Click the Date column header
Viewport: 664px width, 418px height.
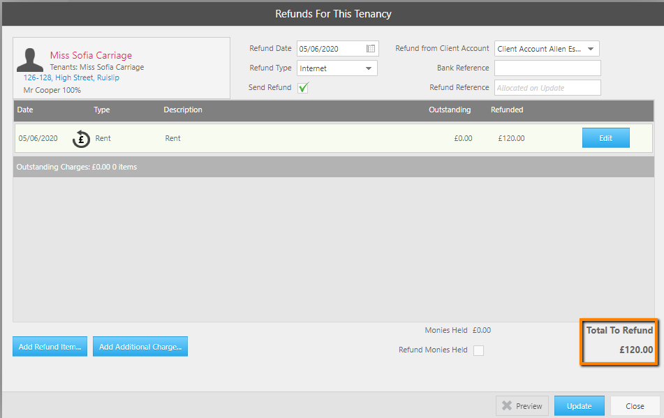point(25,110)
